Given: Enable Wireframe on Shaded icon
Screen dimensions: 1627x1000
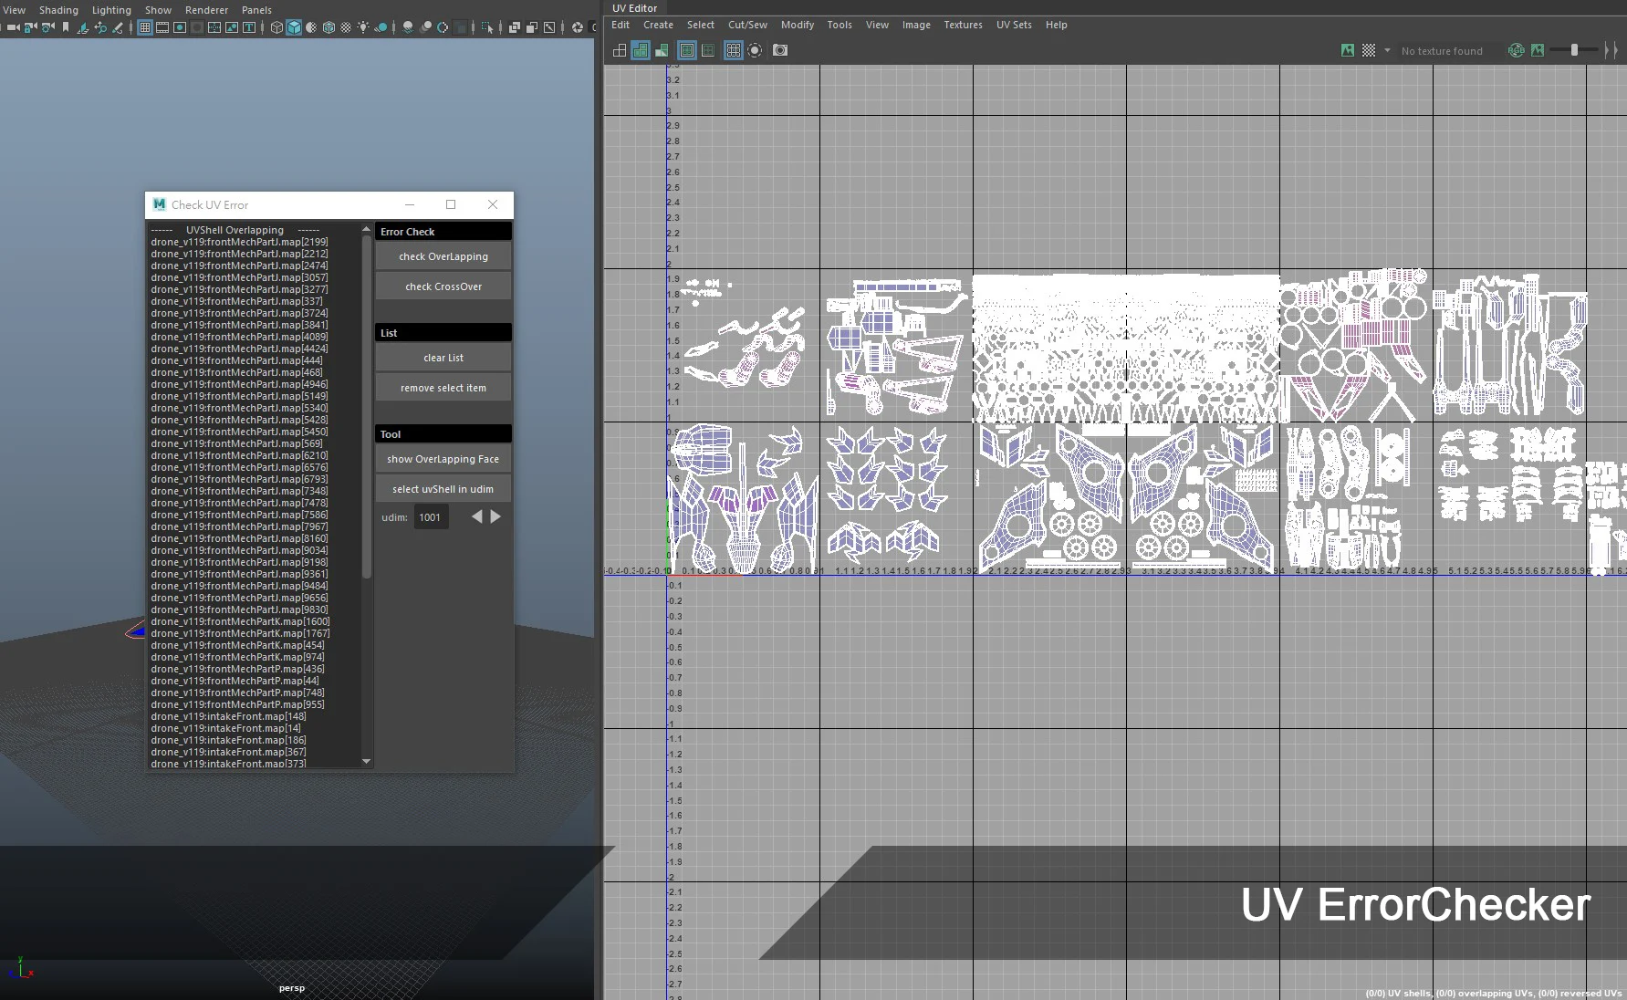Looking at the screenshot, I should 329,27.
